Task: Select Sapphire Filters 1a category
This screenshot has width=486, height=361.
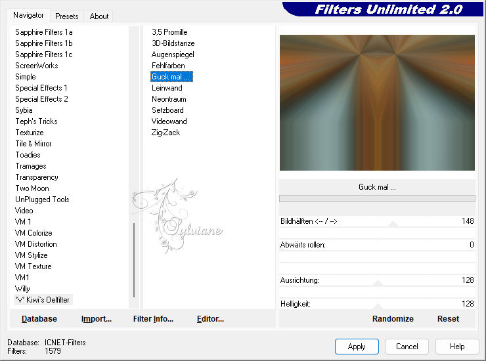Action: [44, 32]
